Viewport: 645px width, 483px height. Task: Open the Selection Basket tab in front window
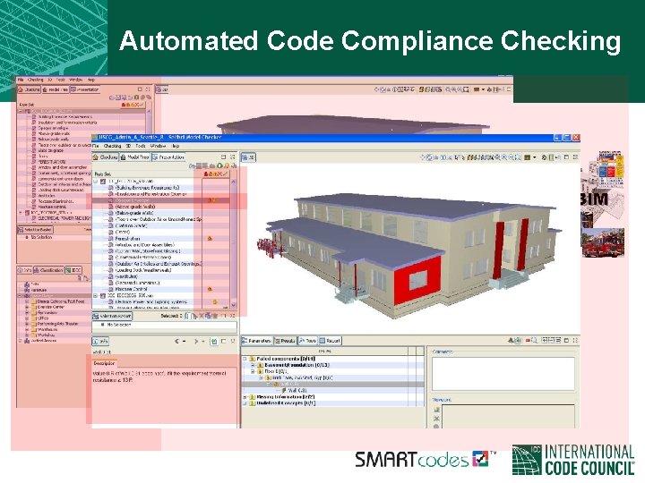pos(112,316)
